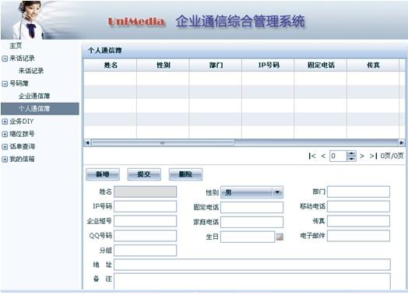Sort by the 传真 column header

pos(373,65)
